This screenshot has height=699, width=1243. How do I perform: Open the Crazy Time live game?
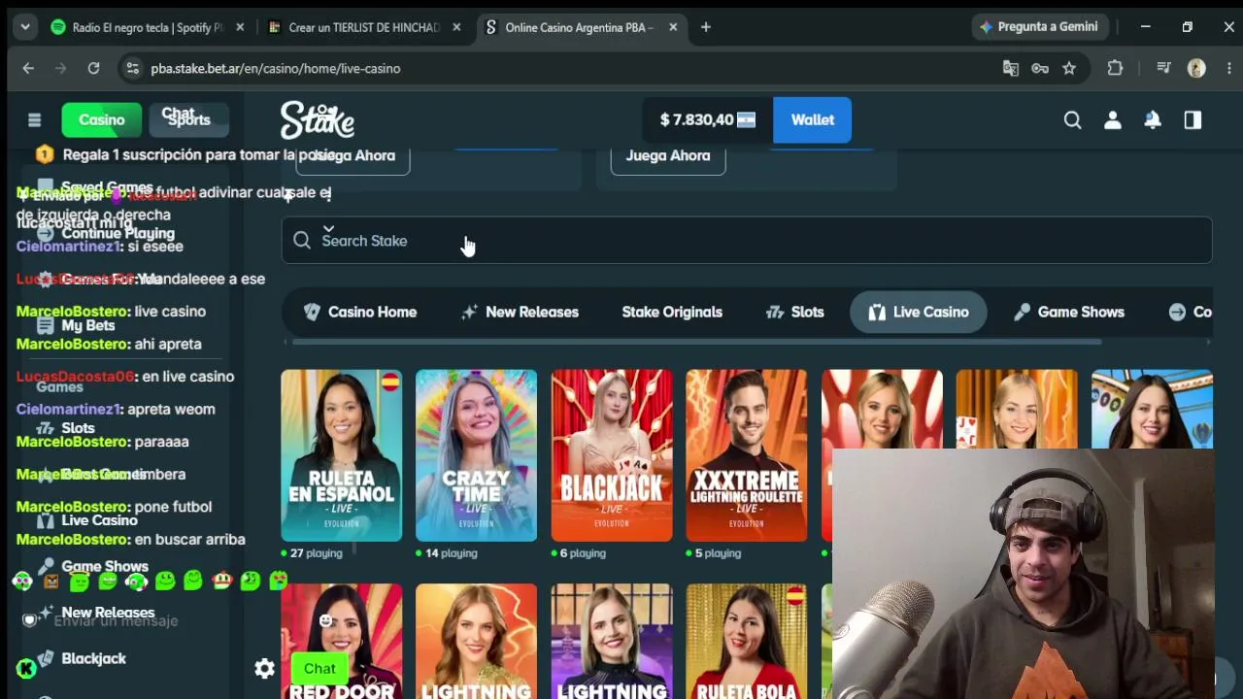click(x=476, y=455)
